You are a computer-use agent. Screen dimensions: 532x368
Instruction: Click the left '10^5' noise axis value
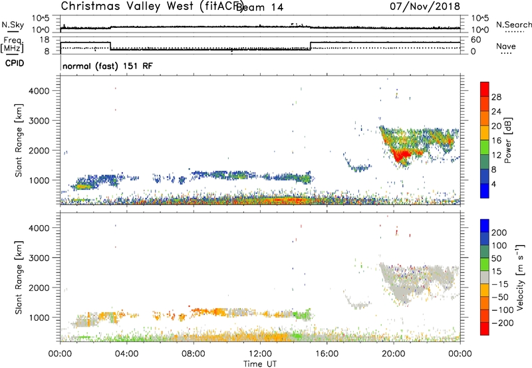41,19
